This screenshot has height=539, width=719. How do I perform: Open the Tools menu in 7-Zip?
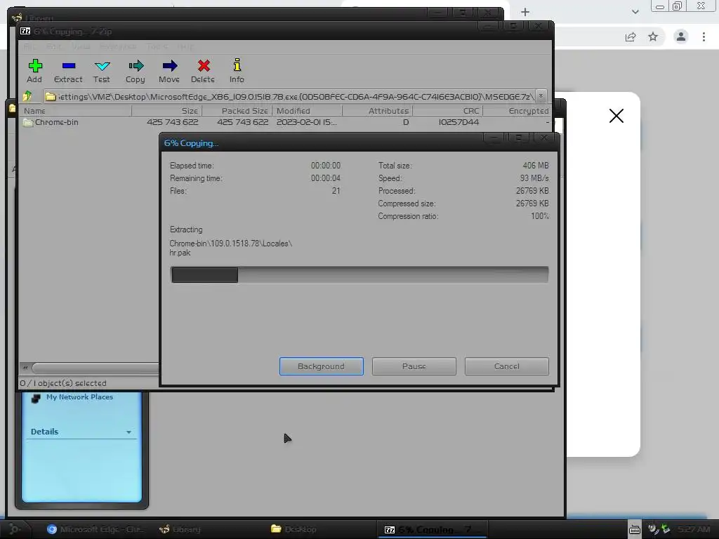(x=157, y=47)
